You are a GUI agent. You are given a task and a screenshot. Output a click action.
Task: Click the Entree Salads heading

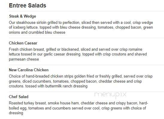point(28,5)
